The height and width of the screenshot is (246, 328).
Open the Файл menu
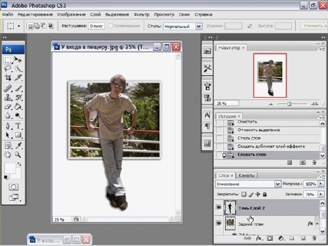click(x=8, y=14)
